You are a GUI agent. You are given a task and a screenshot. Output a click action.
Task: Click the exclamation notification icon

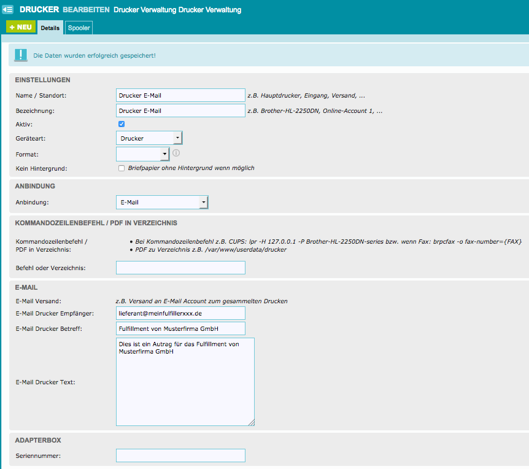(21, 55)
